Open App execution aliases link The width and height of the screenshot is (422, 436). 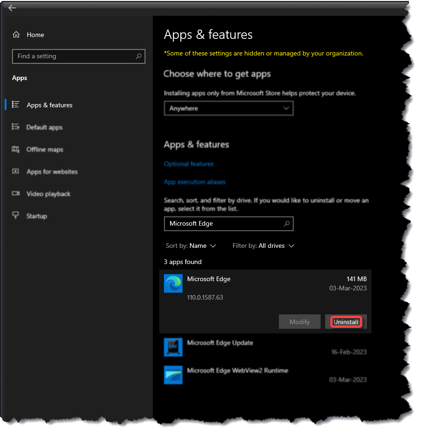[x=195, y=182]
